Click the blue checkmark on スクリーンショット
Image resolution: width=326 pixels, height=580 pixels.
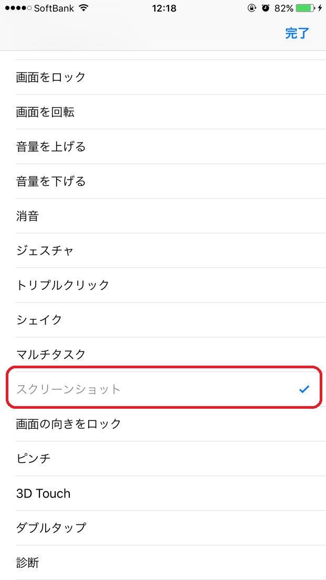coord(304,389)
